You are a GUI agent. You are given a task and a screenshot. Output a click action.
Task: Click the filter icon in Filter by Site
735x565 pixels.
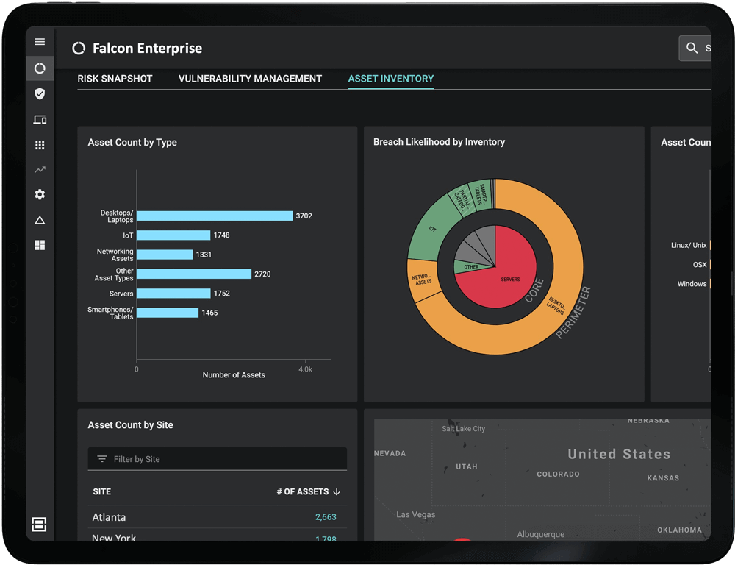point(101,459)
